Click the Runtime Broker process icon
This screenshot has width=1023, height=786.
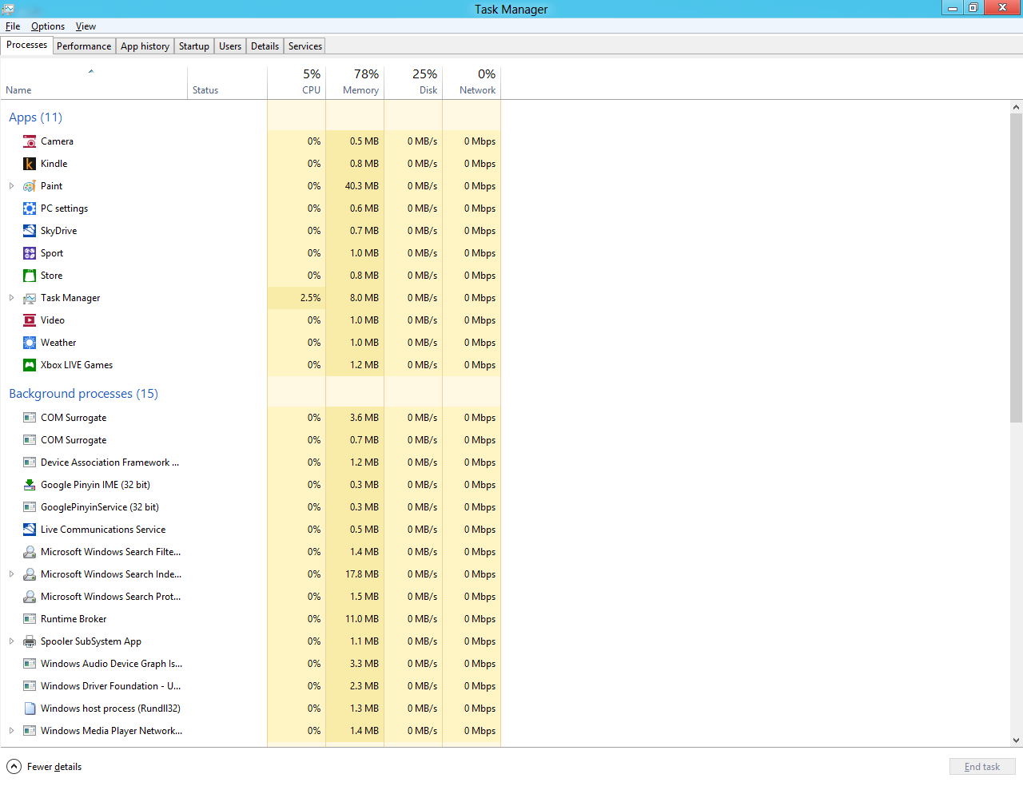pyautogui.click(x=30, y=619)
